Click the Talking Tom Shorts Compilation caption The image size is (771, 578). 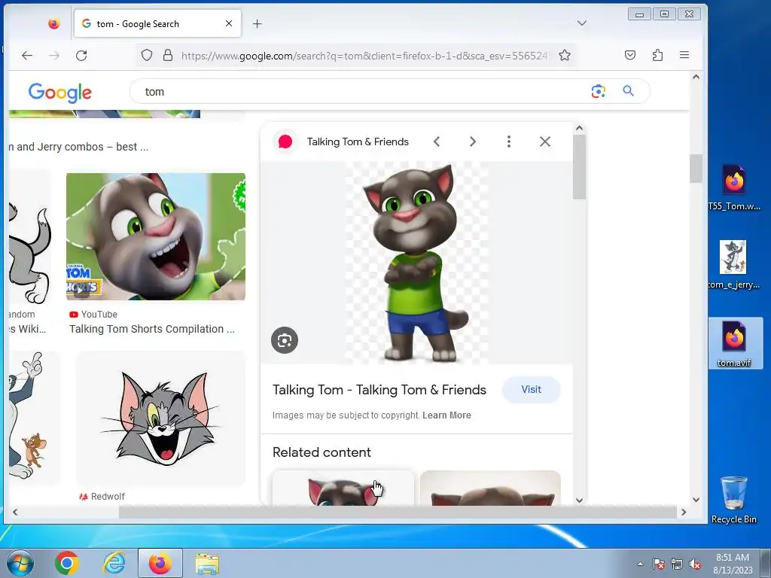point(152,329)
